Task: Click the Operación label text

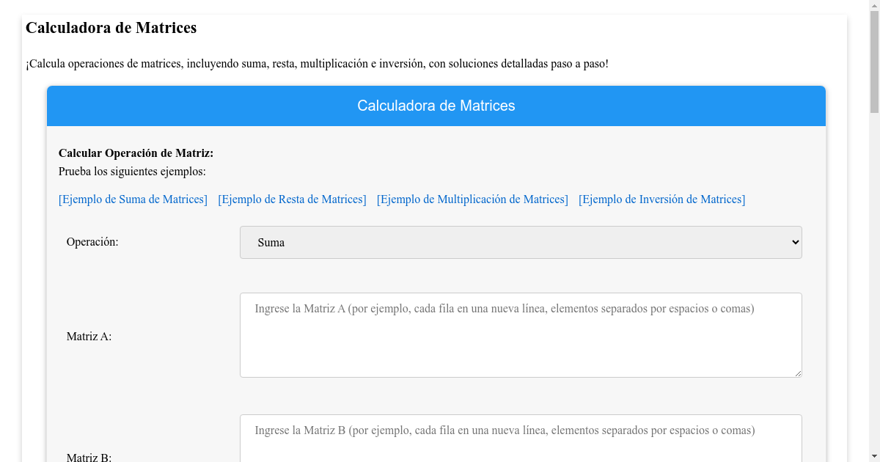Action: click(x=92, y=241)
